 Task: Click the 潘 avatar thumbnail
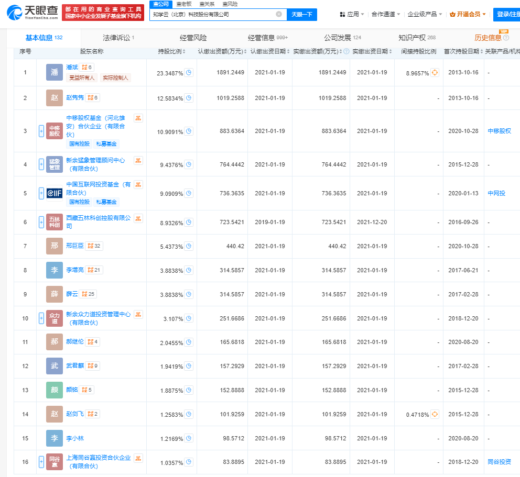55,73
